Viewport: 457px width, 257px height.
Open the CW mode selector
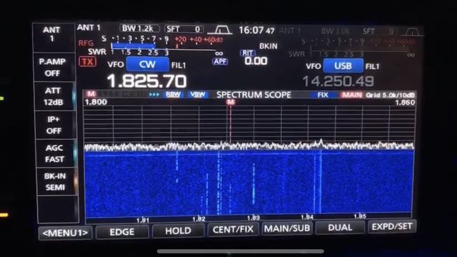pyautogui.click(x=148, y=64)
